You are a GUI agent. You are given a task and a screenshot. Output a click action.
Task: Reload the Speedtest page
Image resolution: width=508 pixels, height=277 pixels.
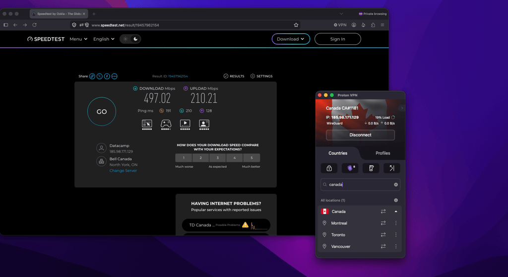point(34,25)
